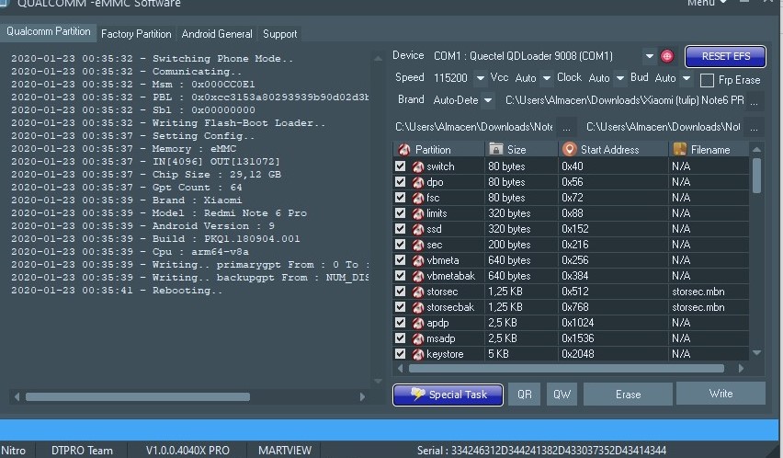Click the Filename column header icon
The image size is (783, 458).
point(680,149)
